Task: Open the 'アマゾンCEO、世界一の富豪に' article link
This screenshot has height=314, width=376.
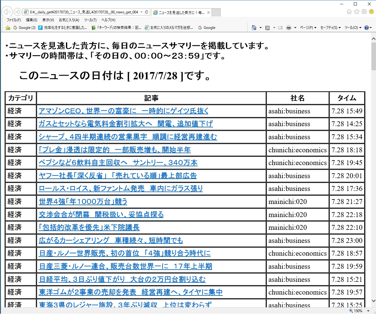Action: pos(123,111)
